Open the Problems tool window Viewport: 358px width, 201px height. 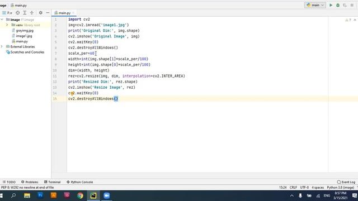coord(30,182)
